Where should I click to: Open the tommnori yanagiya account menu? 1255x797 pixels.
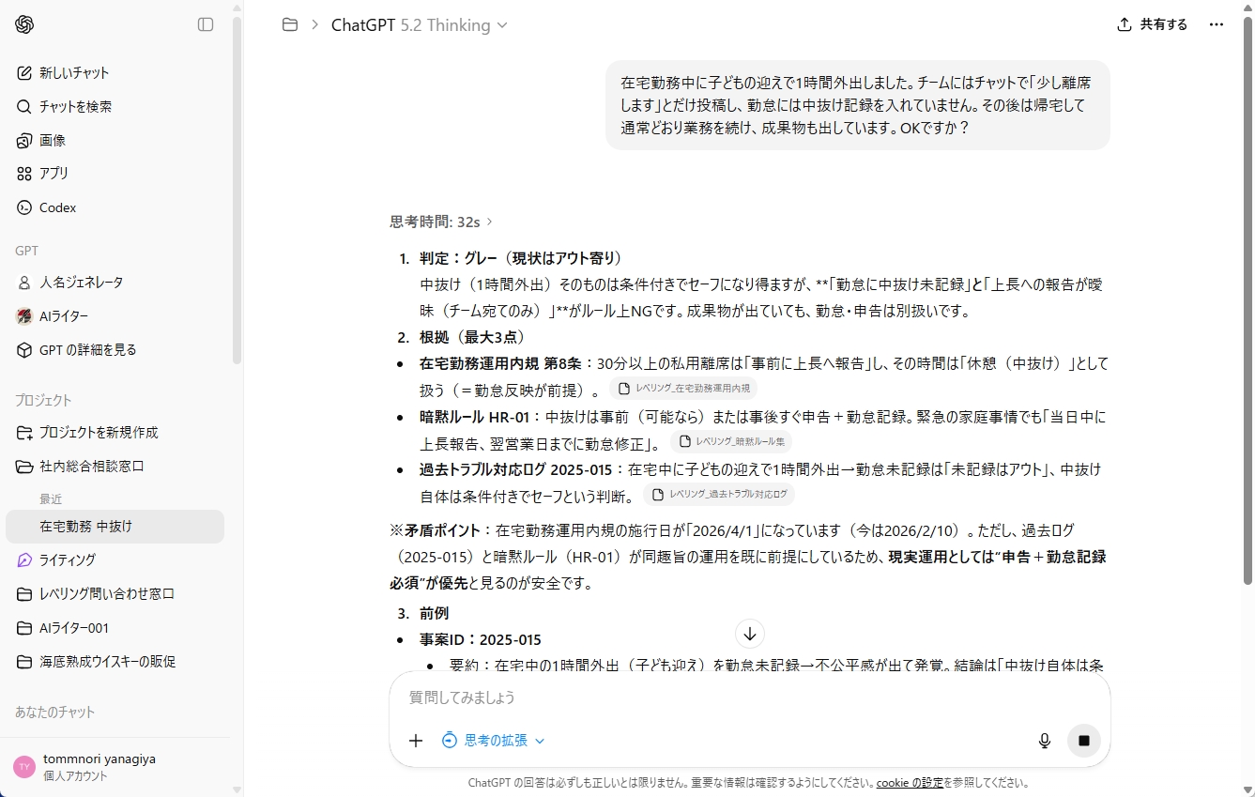(115, 767)
